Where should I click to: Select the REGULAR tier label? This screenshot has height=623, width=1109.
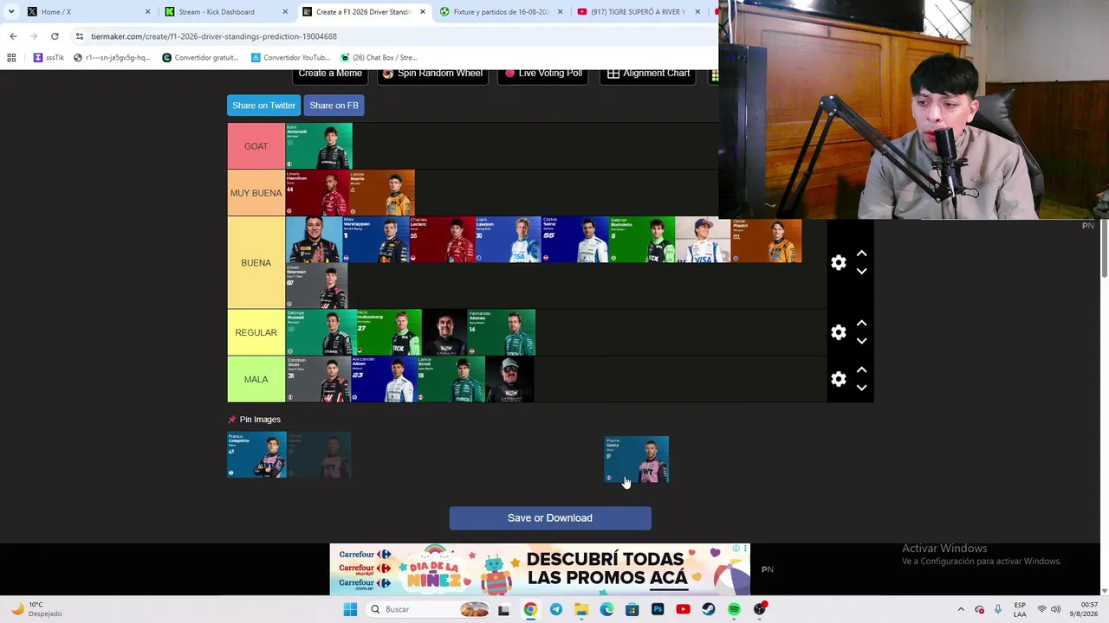256,332
